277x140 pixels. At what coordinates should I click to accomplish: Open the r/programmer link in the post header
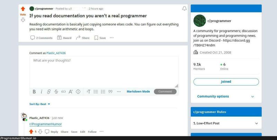coord(44,9)
